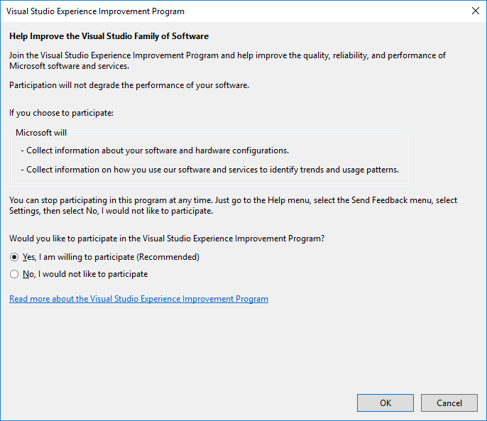Click the 'trends and usage patterns' line

point(209,170)
